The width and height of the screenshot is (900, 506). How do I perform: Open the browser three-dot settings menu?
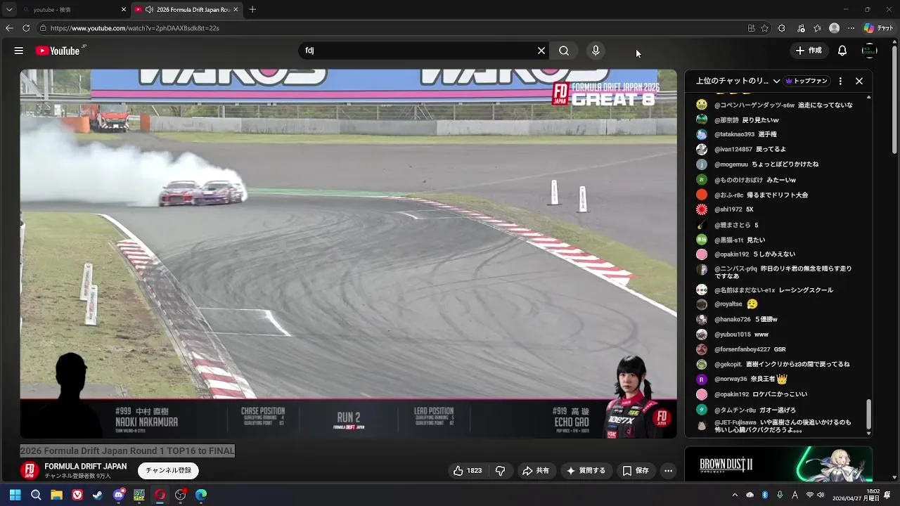coord(851,28)
